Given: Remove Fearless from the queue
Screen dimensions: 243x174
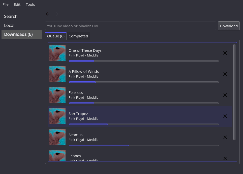Looking at the screenshot, I should pos(225,95).
